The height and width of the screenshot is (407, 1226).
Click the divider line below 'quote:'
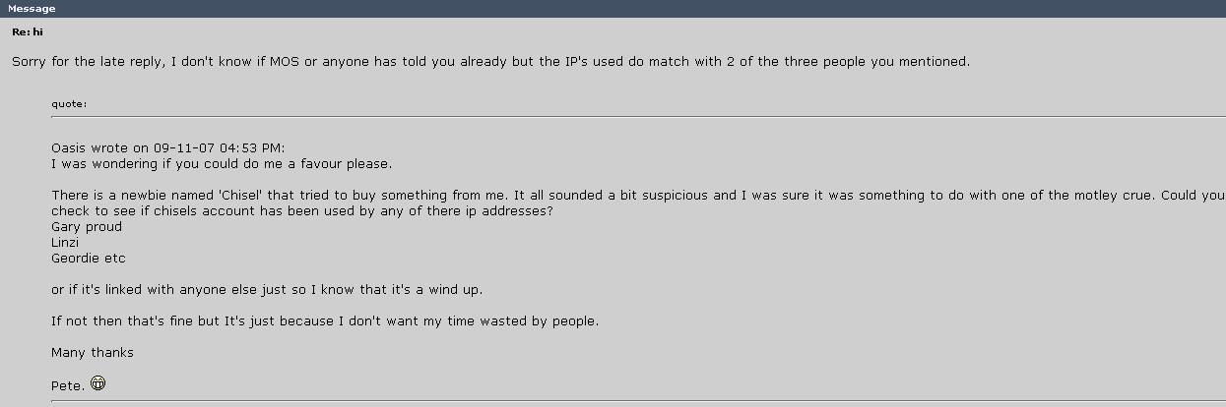point(630,117)
